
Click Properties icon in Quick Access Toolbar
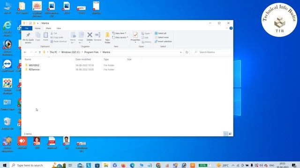30,23
